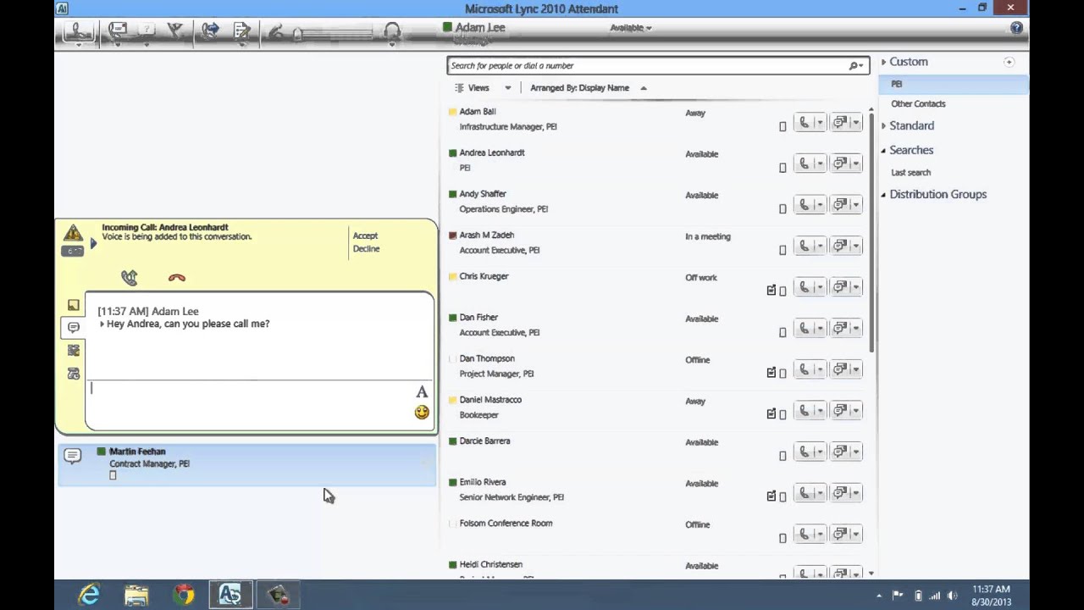The image size is (1084, 610).
Task: Collapse the Searches group
Action: click(883, 151)
